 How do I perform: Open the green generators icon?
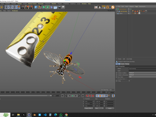(44, 7)
